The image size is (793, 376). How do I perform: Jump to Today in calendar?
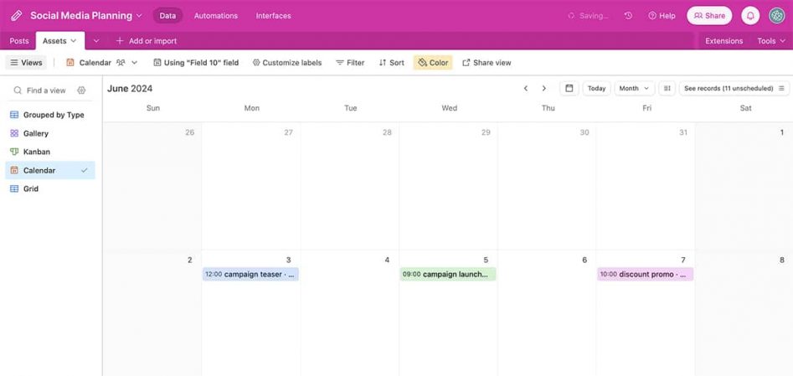tap(597, 88)
